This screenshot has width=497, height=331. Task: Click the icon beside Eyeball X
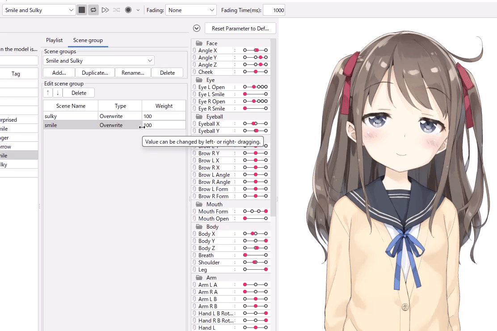(194, 124)
